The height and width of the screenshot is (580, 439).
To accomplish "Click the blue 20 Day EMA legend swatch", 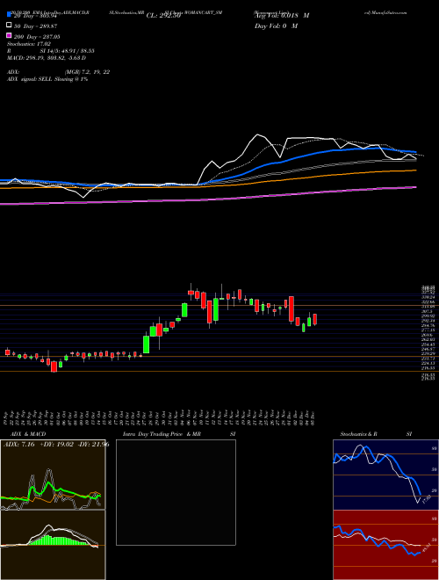I will click(x=9, y=15).
